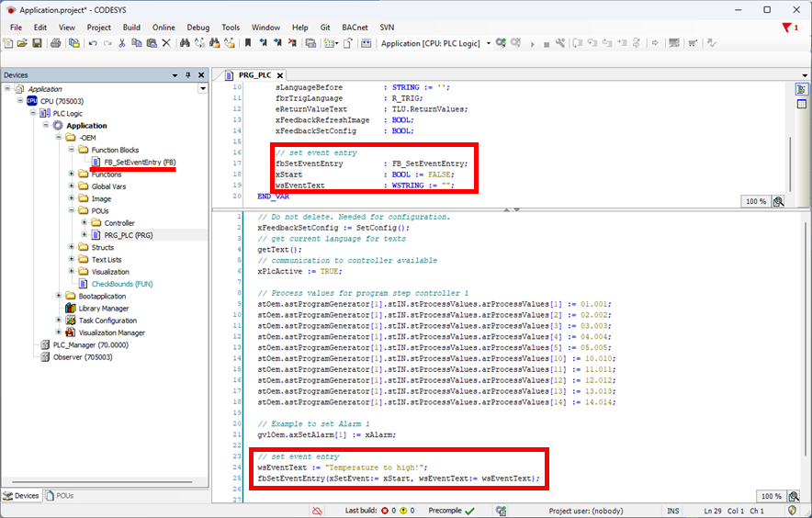The image size is (812, 518).
Task: Pin the Devices panel with auto-hide pin
Action: [188, 74]
